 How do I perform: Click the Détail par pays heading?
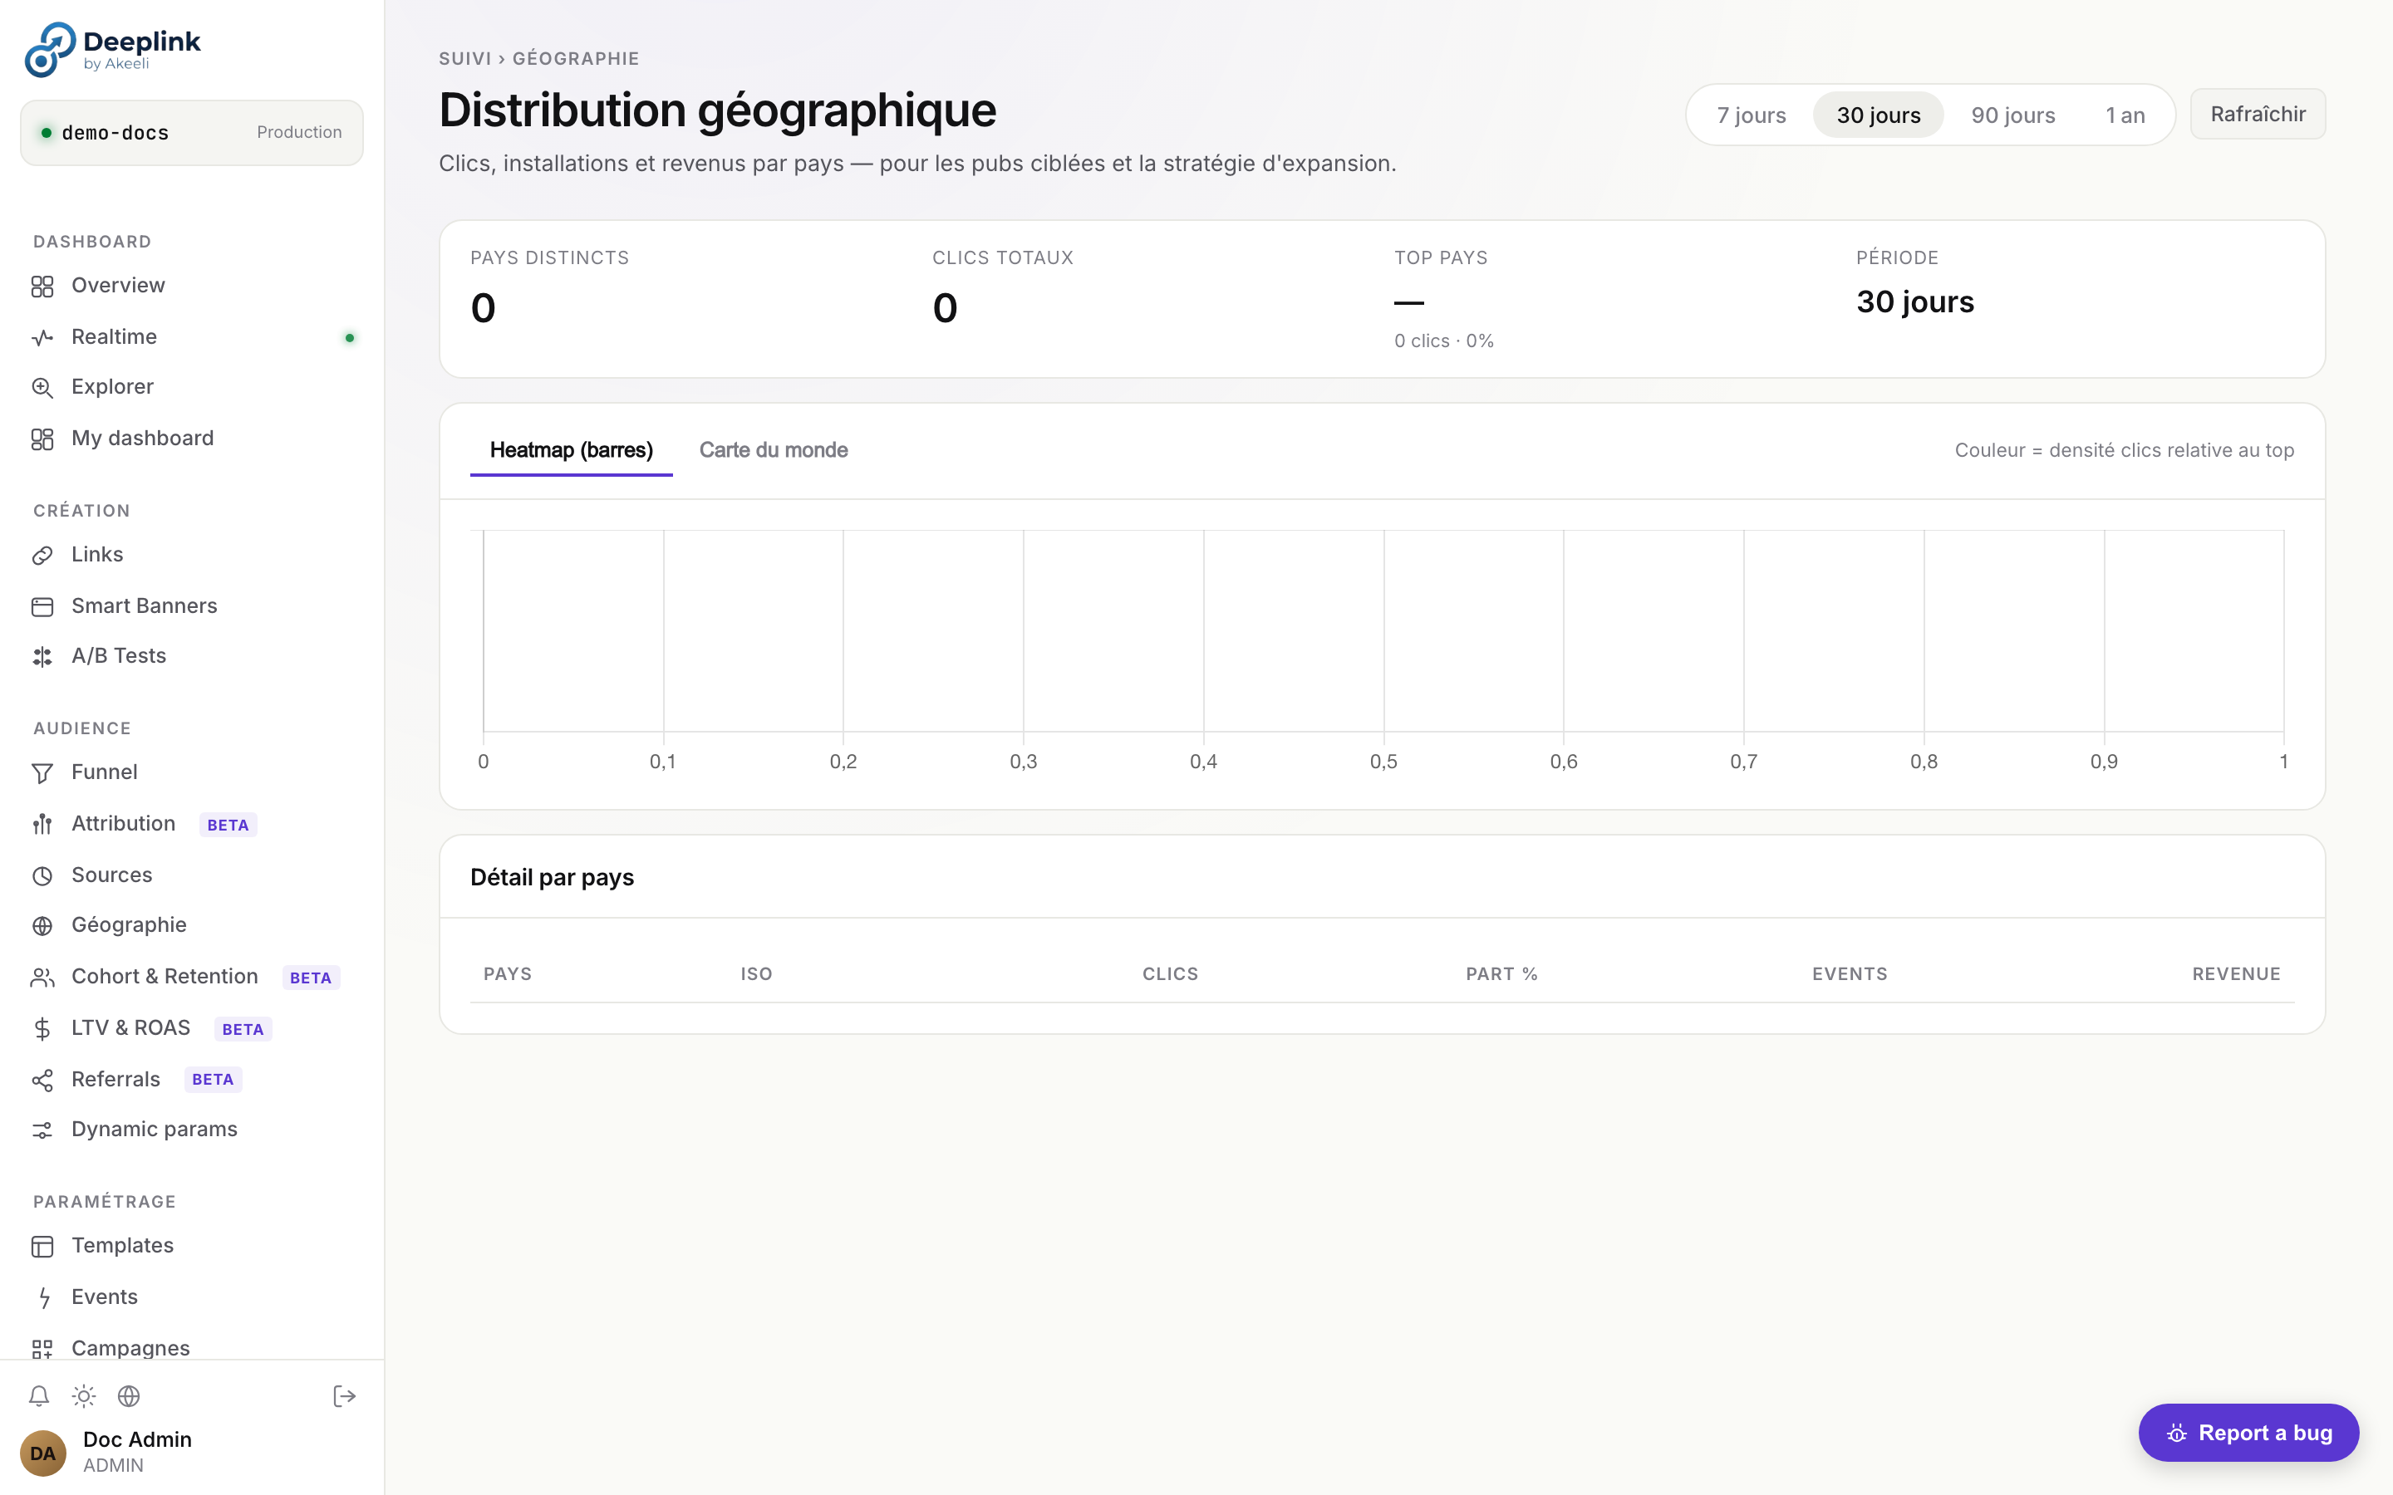pyautogui.click(x=552, y=878)
